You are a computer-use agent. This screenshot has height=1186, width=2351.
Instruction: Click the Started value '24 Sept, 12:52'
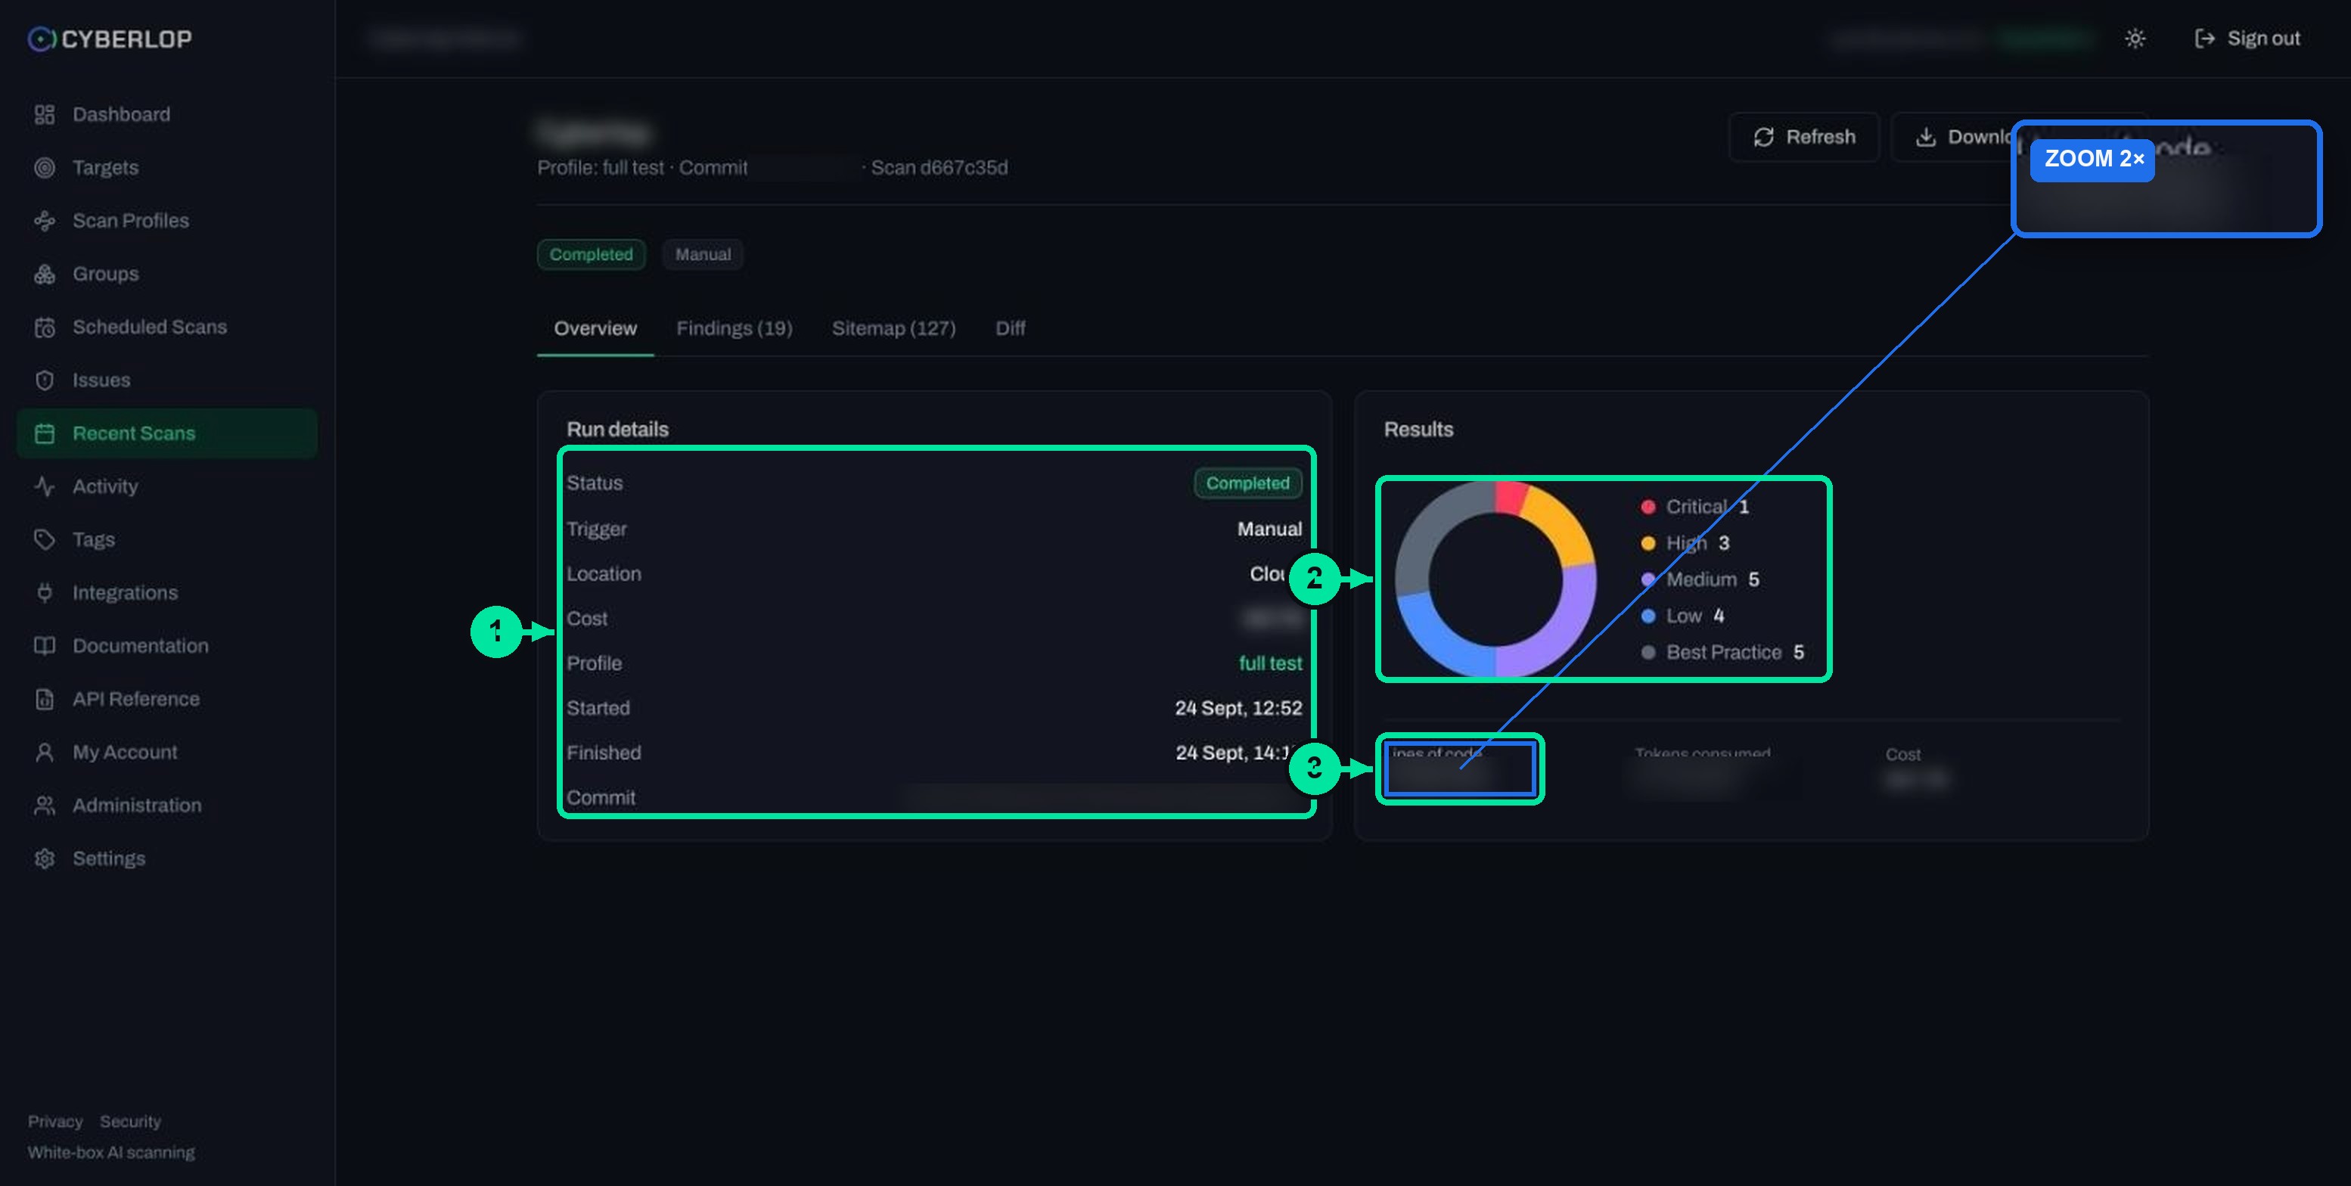pyautogui.click(x=1238, y=708)
